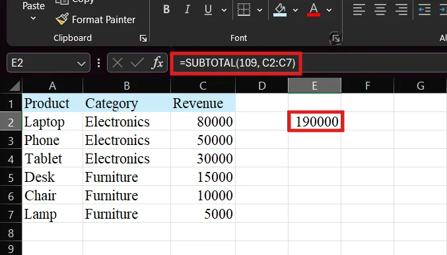Open Insert Function fx dialog
447x255 pixels.
click(x=157, y=63)
